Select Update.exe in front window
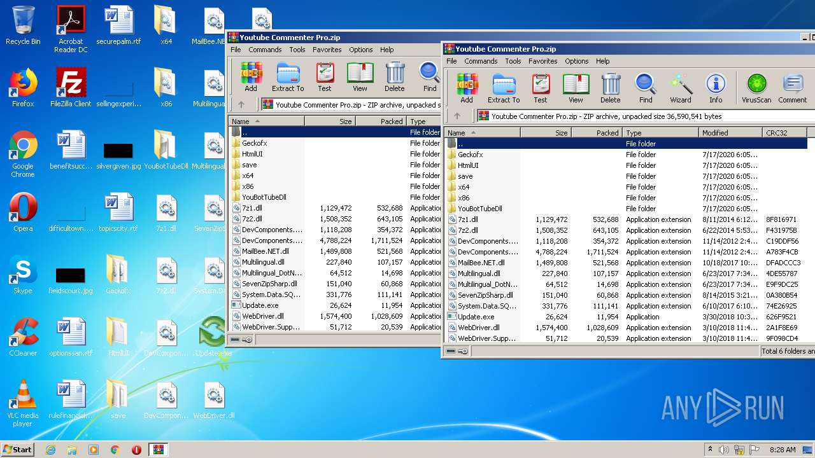This screenshot has height=458, width=815. (x=476, y=317)
